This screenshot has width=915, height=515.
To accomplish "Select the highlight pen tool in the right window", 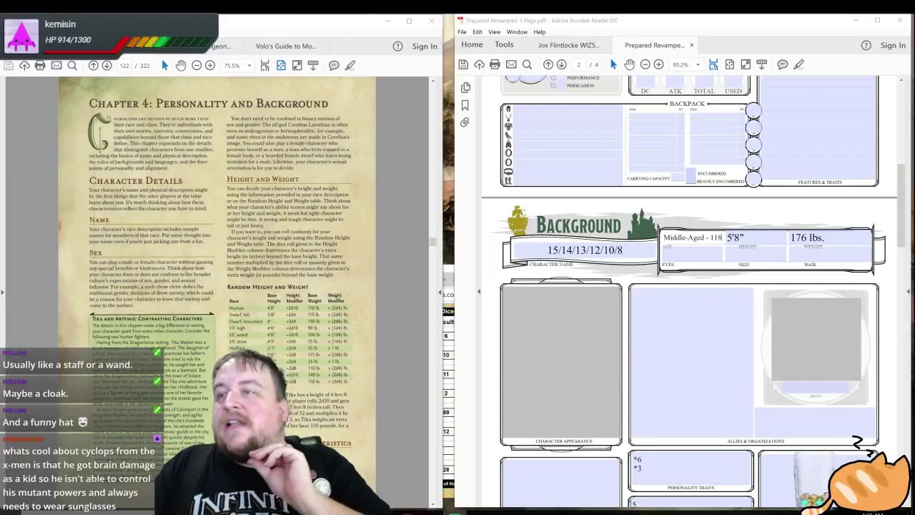I will (x=799, y=64).
